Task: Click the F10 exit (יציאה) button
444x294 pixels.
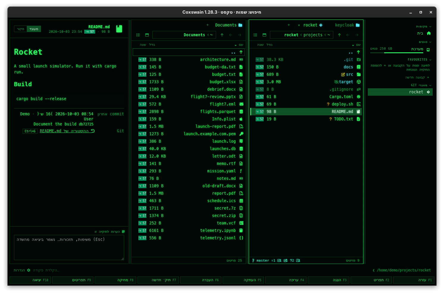Action: pos(30,280)
